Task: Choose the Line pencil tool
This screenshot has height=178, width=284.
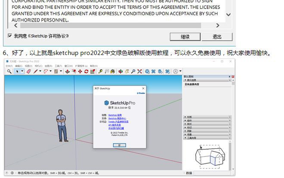Action: pos(35,71)
